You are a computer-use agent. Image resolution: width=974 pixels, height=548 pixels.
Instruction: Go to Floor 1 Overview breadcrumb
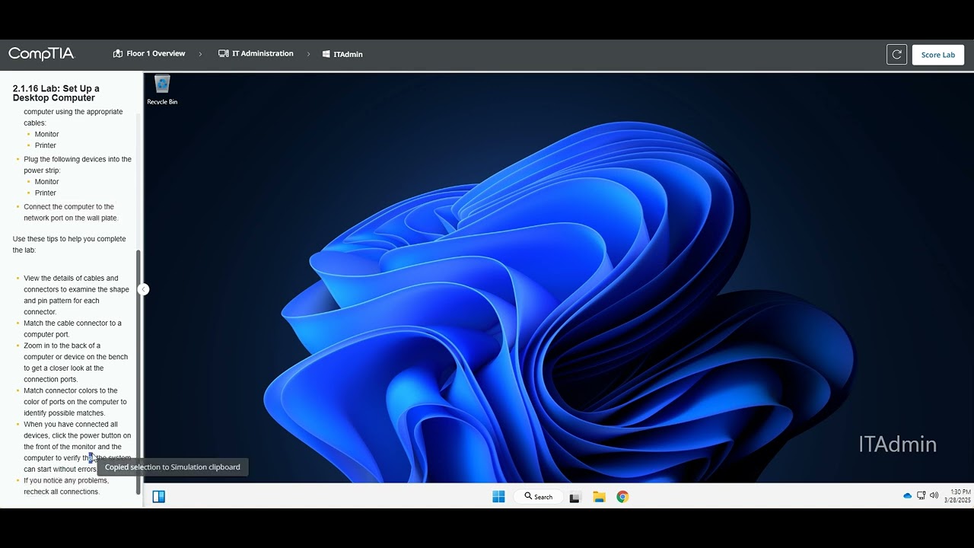(x=149, y=54)
